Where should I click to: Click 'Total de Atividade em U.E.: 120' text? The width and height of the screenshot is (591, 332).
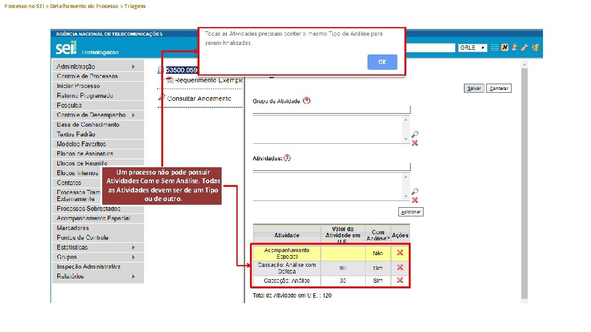pos(292,296)
